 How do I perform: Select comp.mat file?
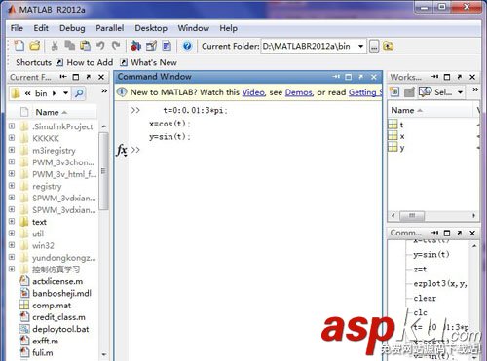tap(45, 306)
